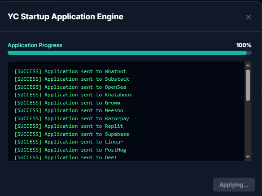The height and width of the screenshot is (196, 262).
Task: Click the OpenSea success log line
Action: click(x=70, y=87)
